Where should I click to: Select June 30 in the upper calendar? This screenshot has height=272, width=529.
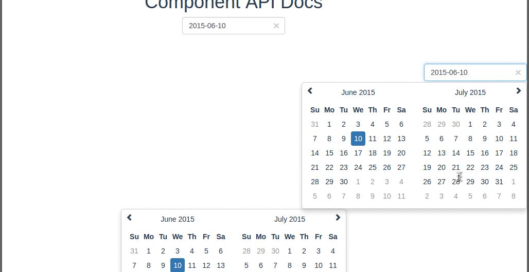point(343,182)
